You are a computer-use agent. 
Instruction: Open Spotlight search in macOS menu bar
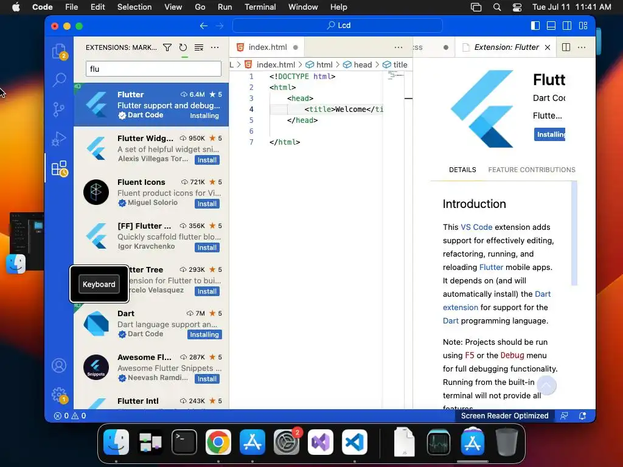click(496, 7)
